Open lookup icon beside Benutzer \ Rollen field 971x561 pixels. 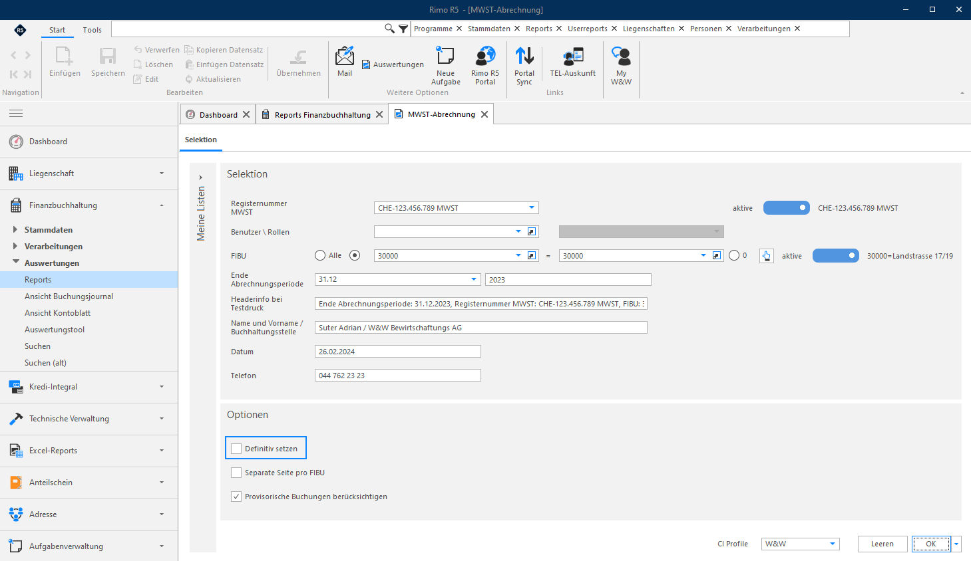[532, 231]
